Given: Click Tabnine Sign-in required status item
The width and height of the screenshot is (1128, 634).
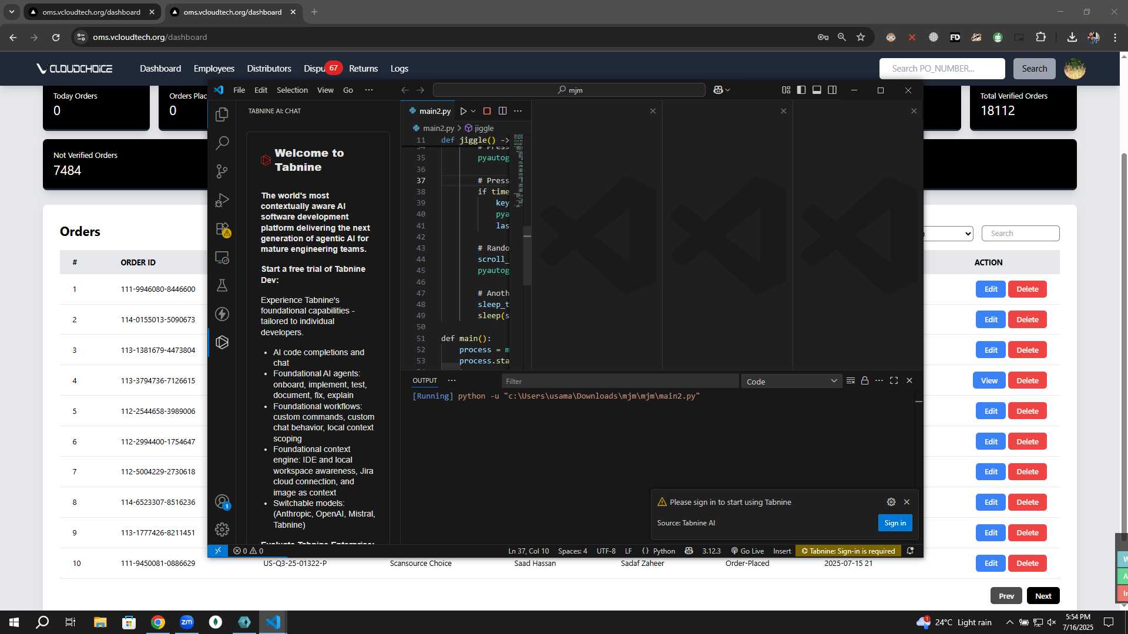Looking at the screenshot, I should (848, 551).
